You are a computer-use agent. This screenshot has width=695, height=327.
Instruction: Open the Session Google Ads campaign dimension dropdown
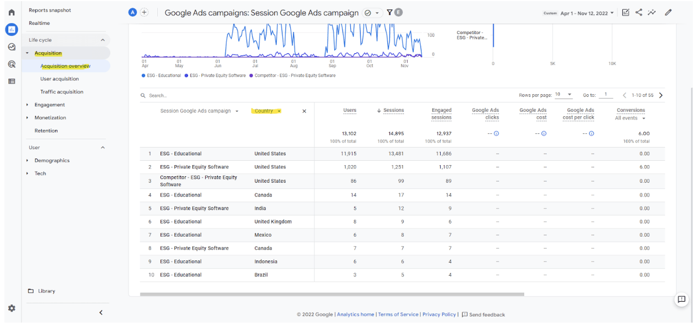tap(200, 111)
